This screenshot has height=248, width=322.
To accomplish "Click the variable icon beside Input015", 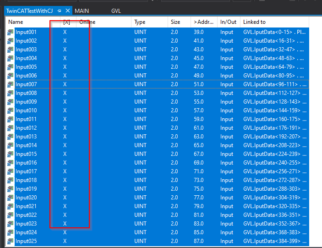I will point(10,154).
